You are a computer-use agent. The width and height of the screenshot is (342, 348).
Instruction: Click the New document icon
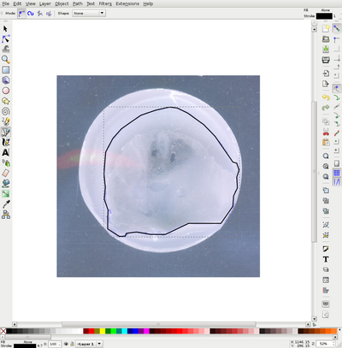326,28
